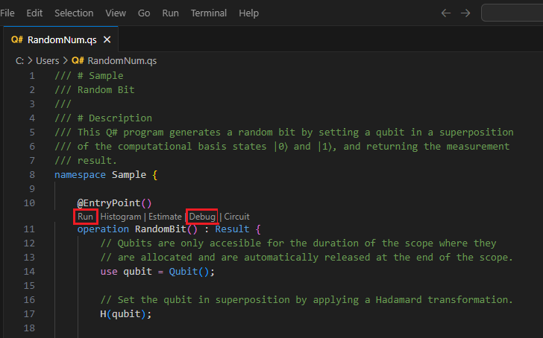Click the Debug code lens
The height and width of the screenshot is (338, 543).
[x=202, y=217]
